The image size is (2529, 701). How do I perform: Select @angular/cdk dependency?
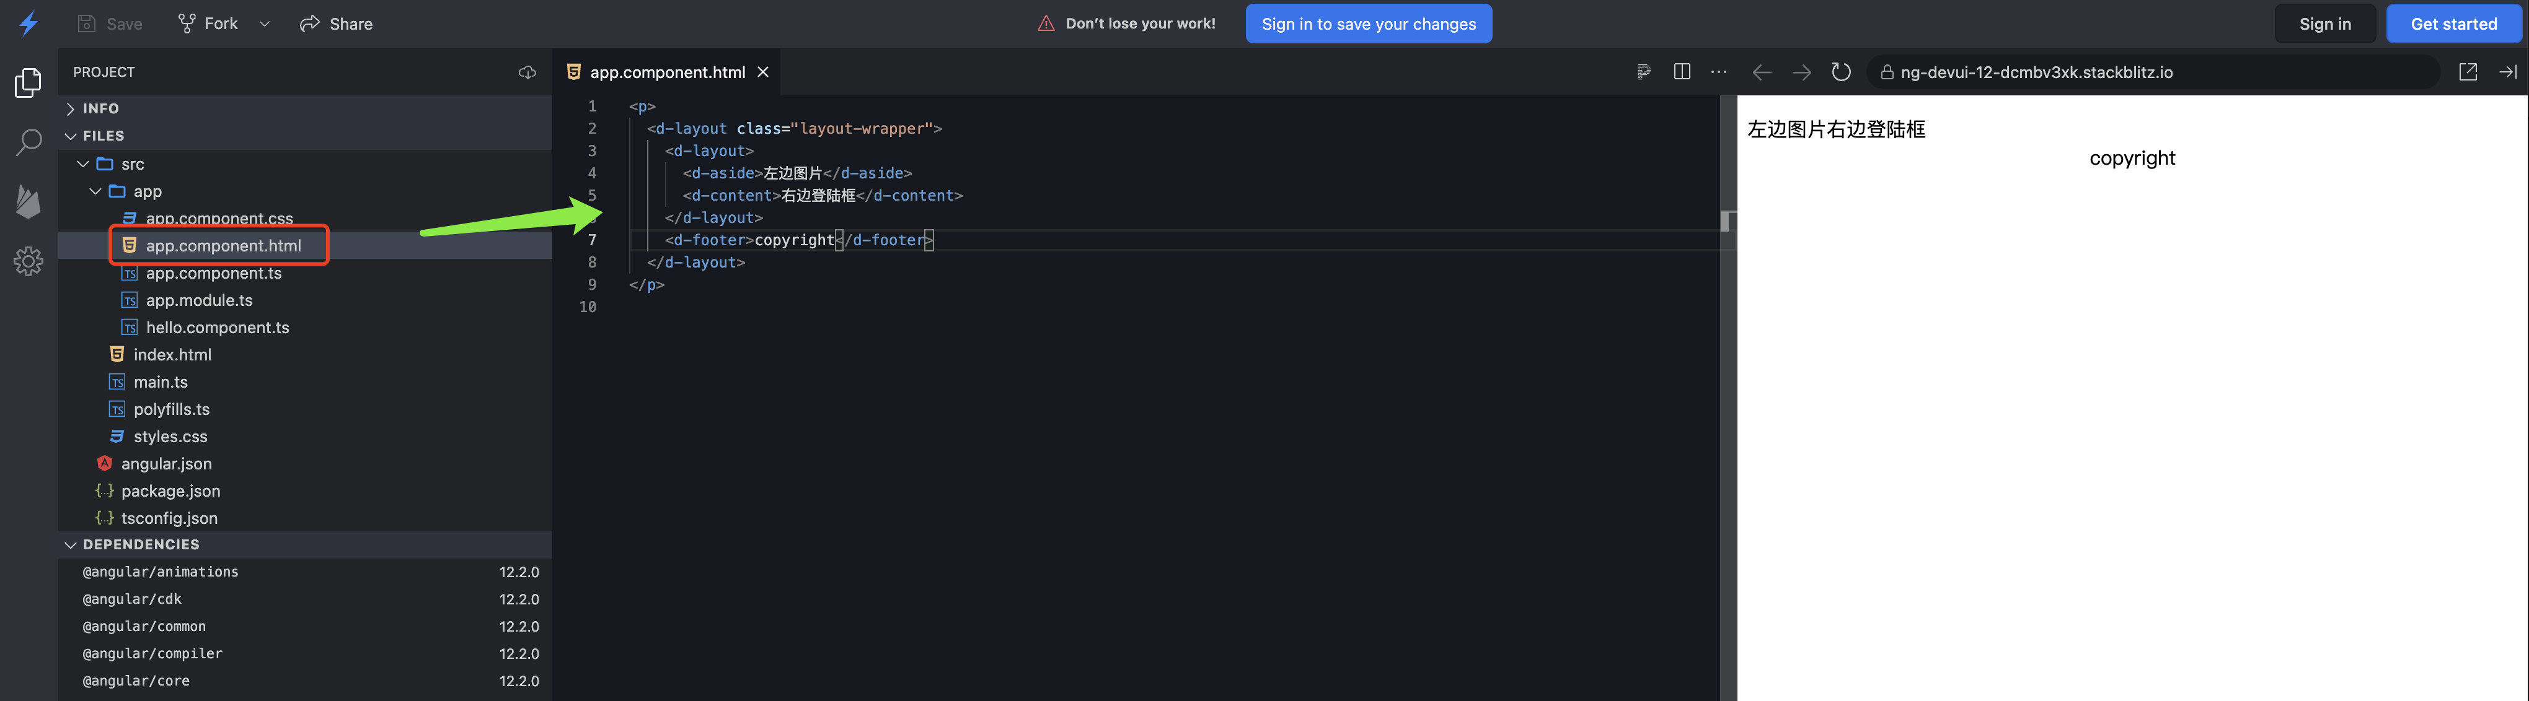click(x=306, y=600)
